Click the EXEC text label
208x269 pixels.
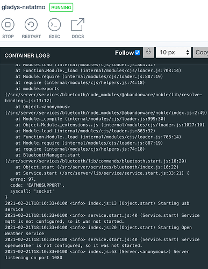click(x=55, y=37)
